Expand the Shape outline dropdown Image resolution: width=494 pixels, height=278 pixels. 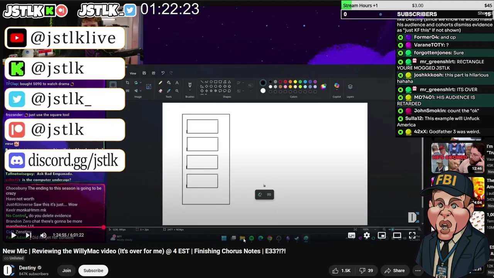coord(244,83)
